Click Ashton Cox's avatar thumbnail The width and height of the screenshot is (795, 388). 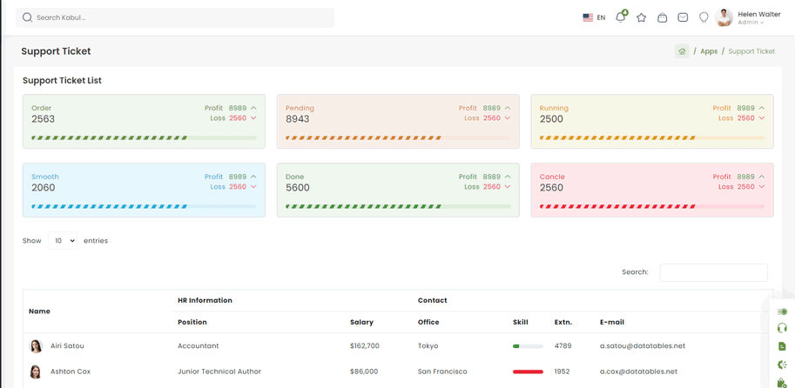tap(36, 371)
